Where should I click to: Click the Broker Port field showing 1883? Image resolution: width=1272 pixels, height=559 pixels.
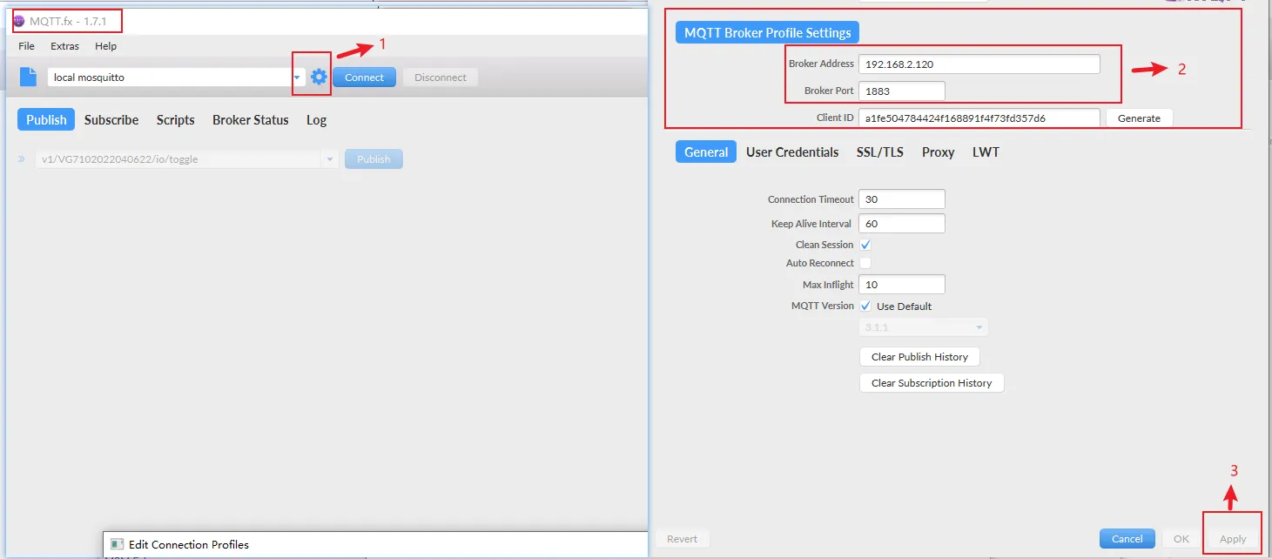(x=902, y=91)
